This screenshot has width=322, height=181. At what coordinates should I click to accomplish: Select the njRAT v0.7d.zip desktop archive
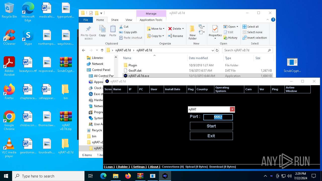pyautogui.click(x=66, y=121)
